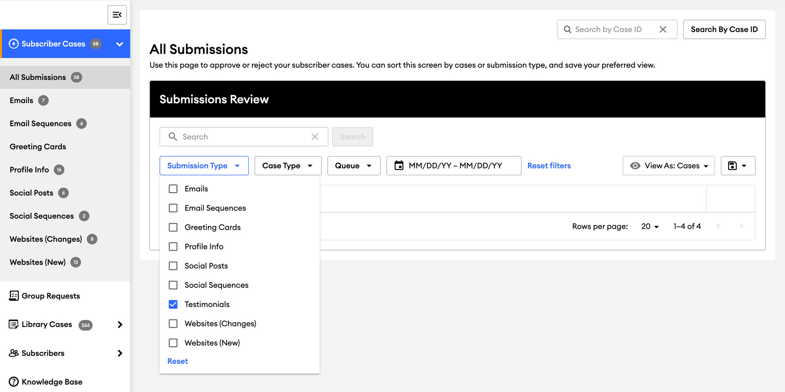Open Social Posts in the sidebar
The width and height of the screenshot is (785, 392).
pos(65,193)
